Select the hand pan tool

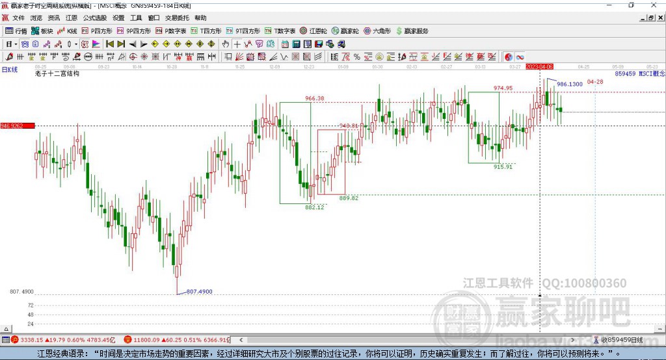pyautogui.click(x=226, y=44)
